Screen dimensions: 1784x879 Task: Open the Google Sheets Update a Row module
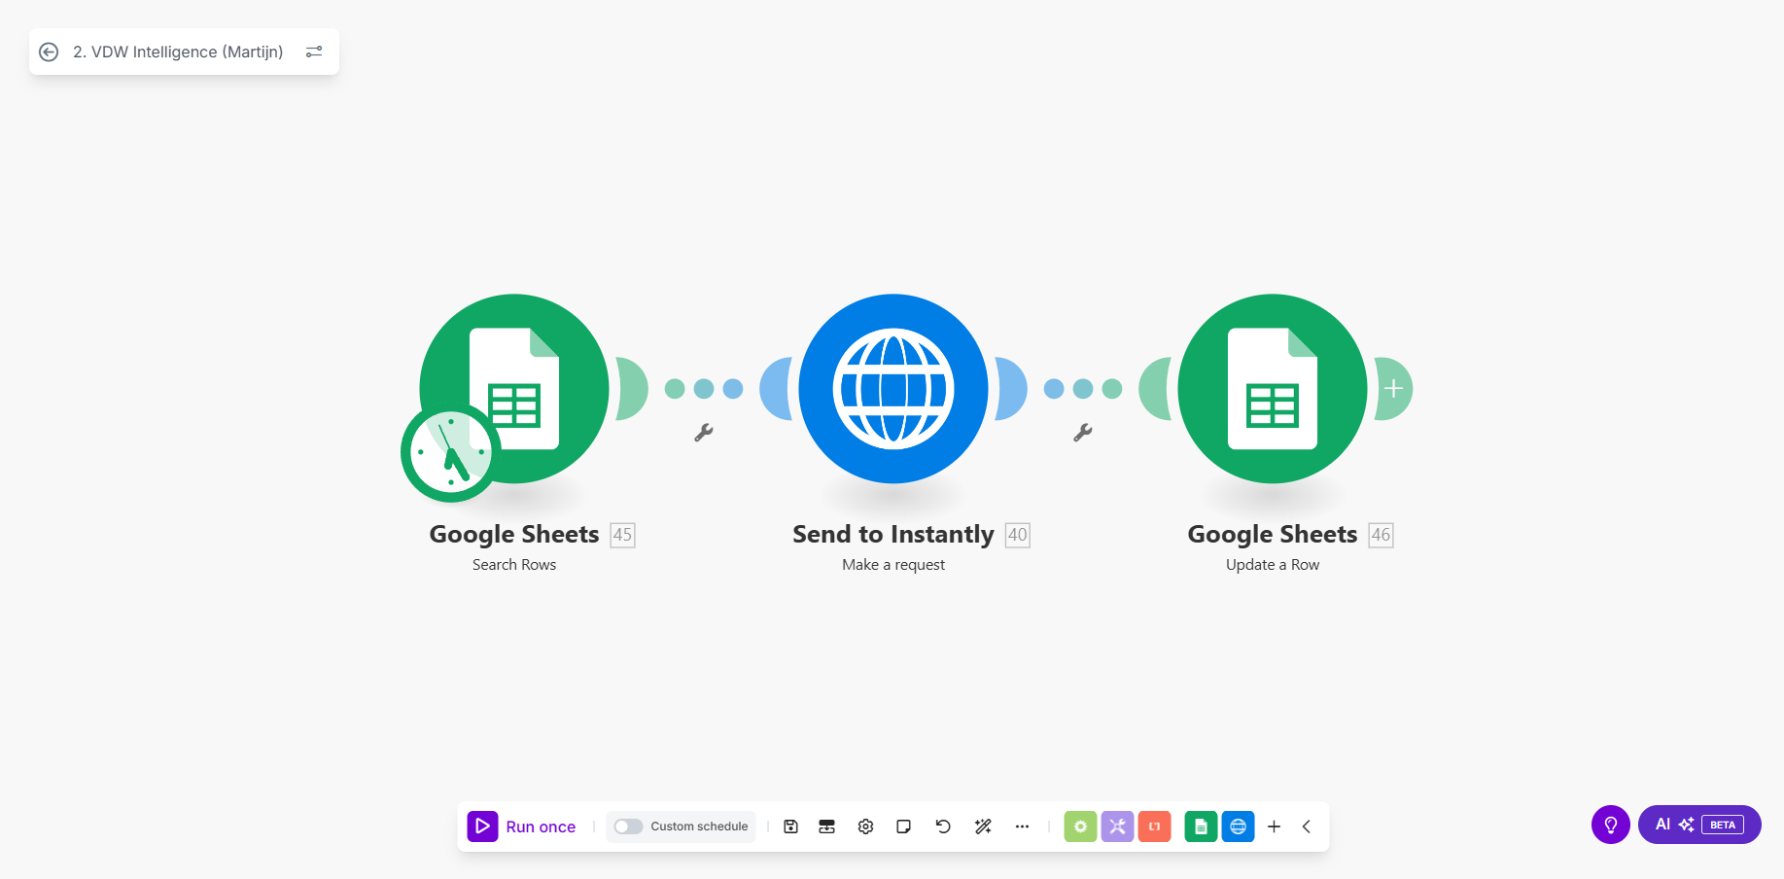1273,388
